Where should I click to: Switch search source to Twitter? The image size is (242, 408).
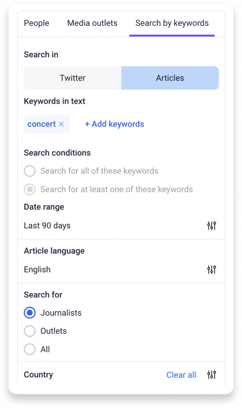73,78
